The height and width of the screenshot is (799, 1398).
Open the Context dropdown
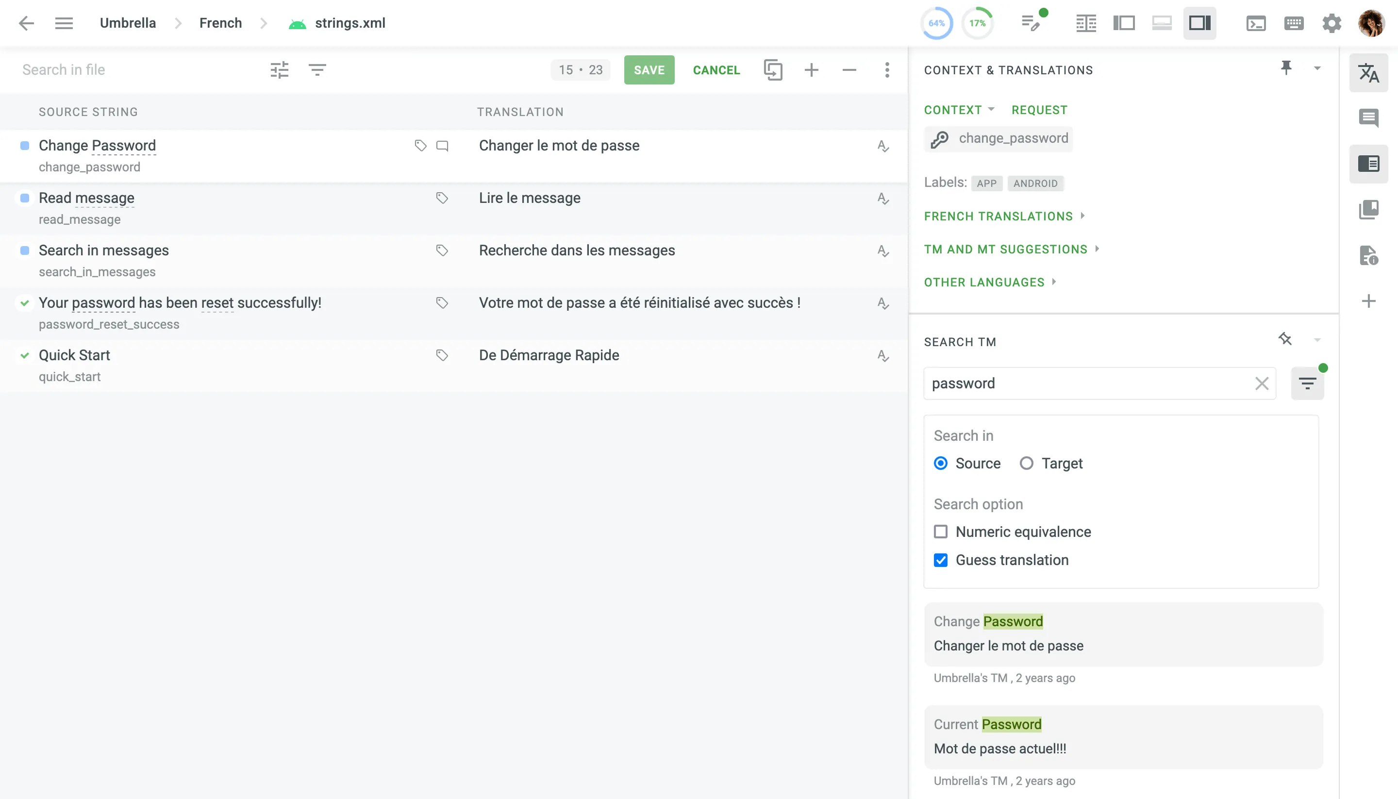point(959,110)
